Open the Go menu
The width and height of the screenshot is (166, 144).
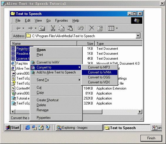pos(48,20)
